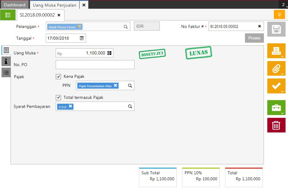This screenshot has height=189, width=288.
Task: Expand the orange print button dropdown
Action: [x=282, y=56]
